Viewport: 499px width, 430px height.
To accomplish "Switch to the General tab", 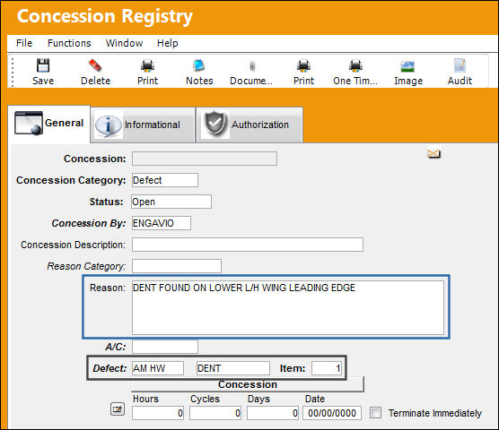I will pyautogui.click(x=49, y=124).
